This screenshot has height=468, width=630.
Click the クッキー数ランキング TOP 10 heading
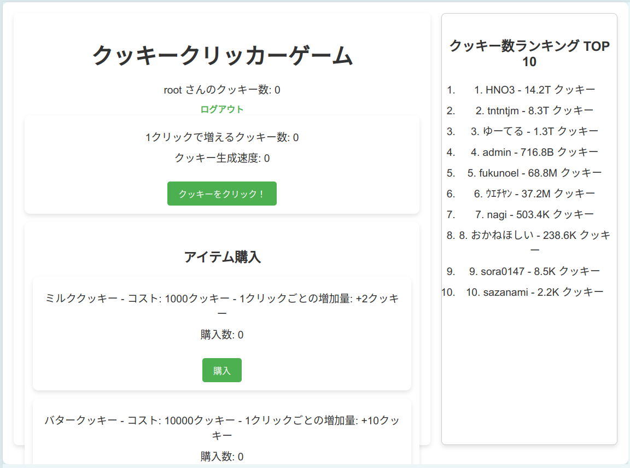[x=529, y=54]
